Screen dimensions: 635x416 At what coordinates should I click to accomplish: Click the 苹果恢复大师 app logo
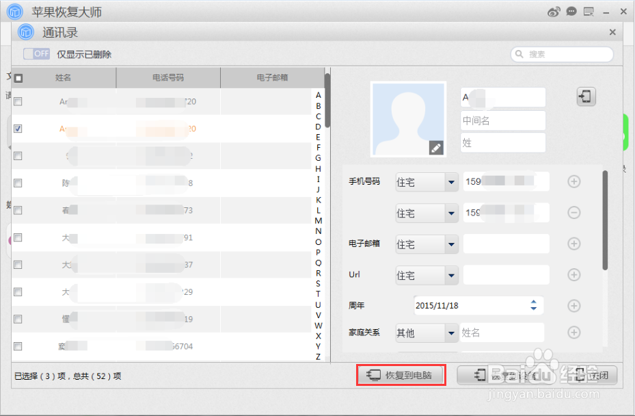(15, 12)
